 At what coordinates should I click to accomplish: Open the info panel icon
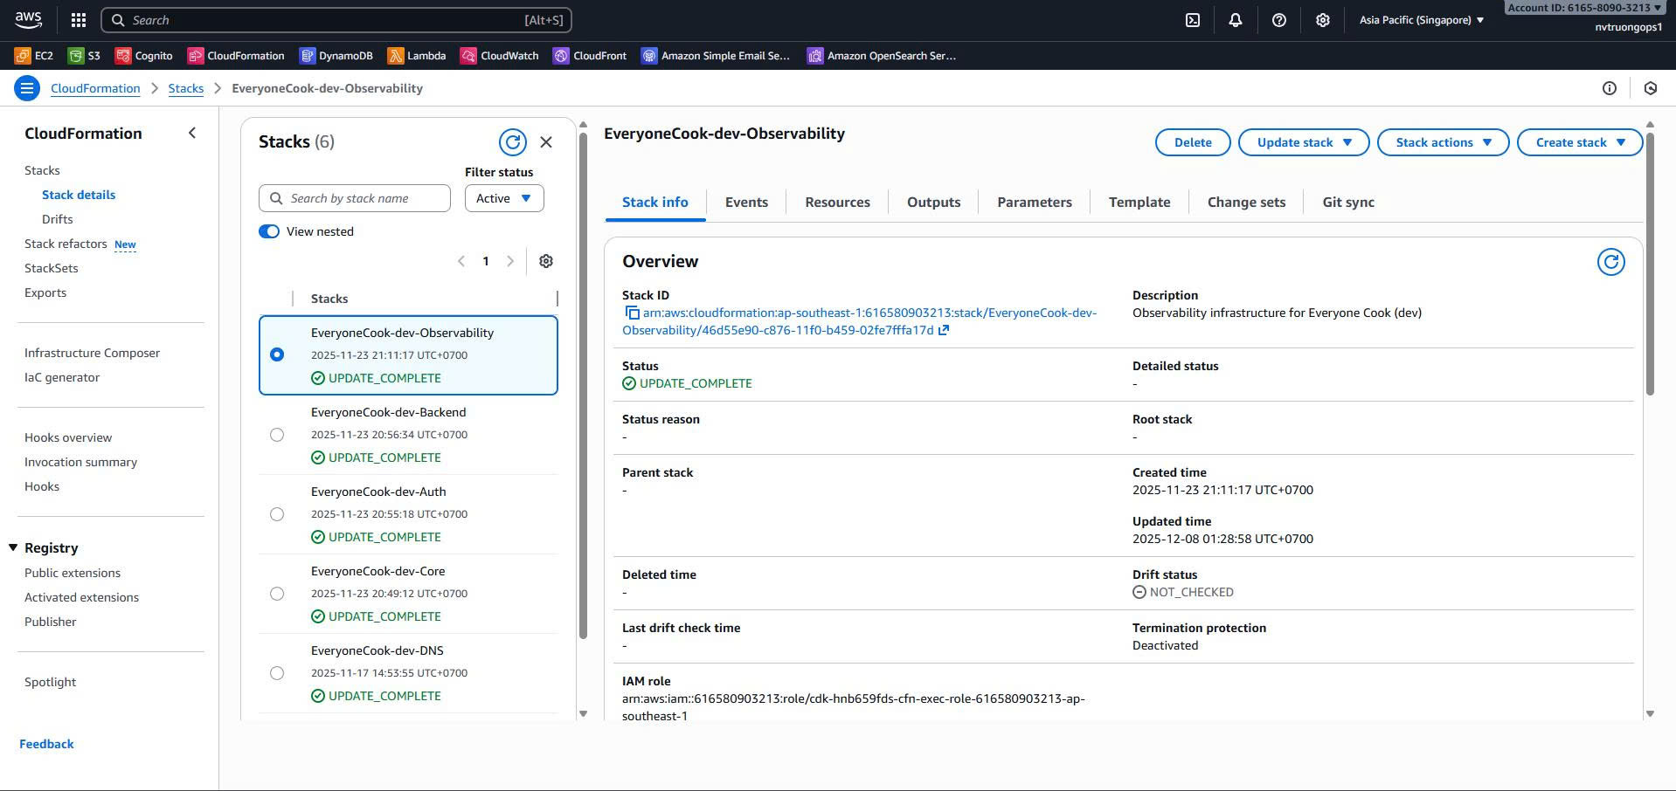(x=1609, y=88)
